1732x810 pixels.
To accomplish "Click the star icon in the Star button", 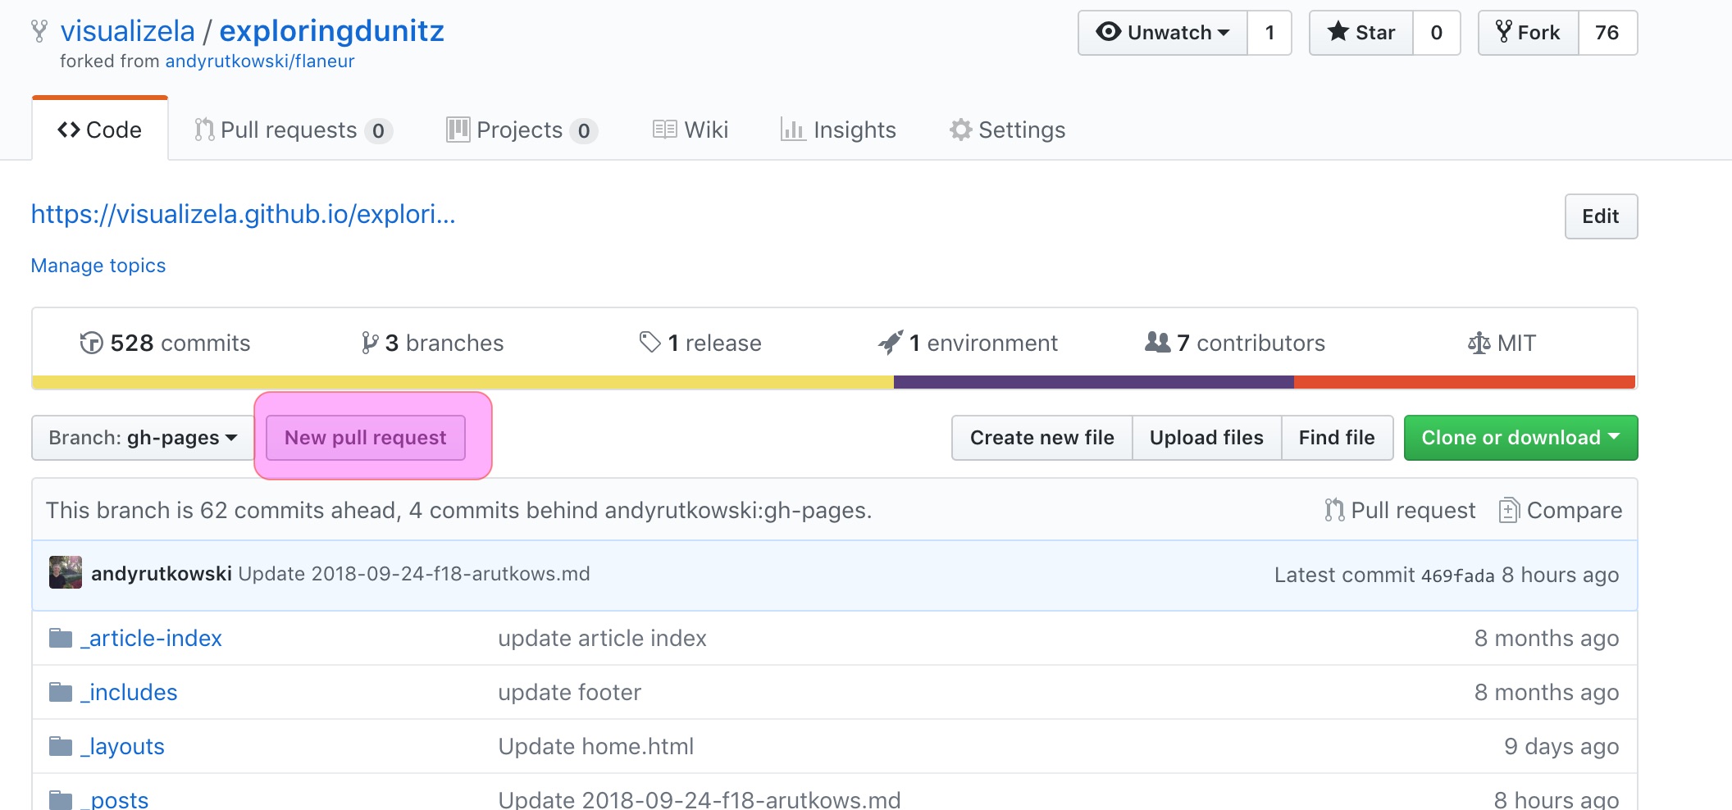I will [x=1338, y=32].
